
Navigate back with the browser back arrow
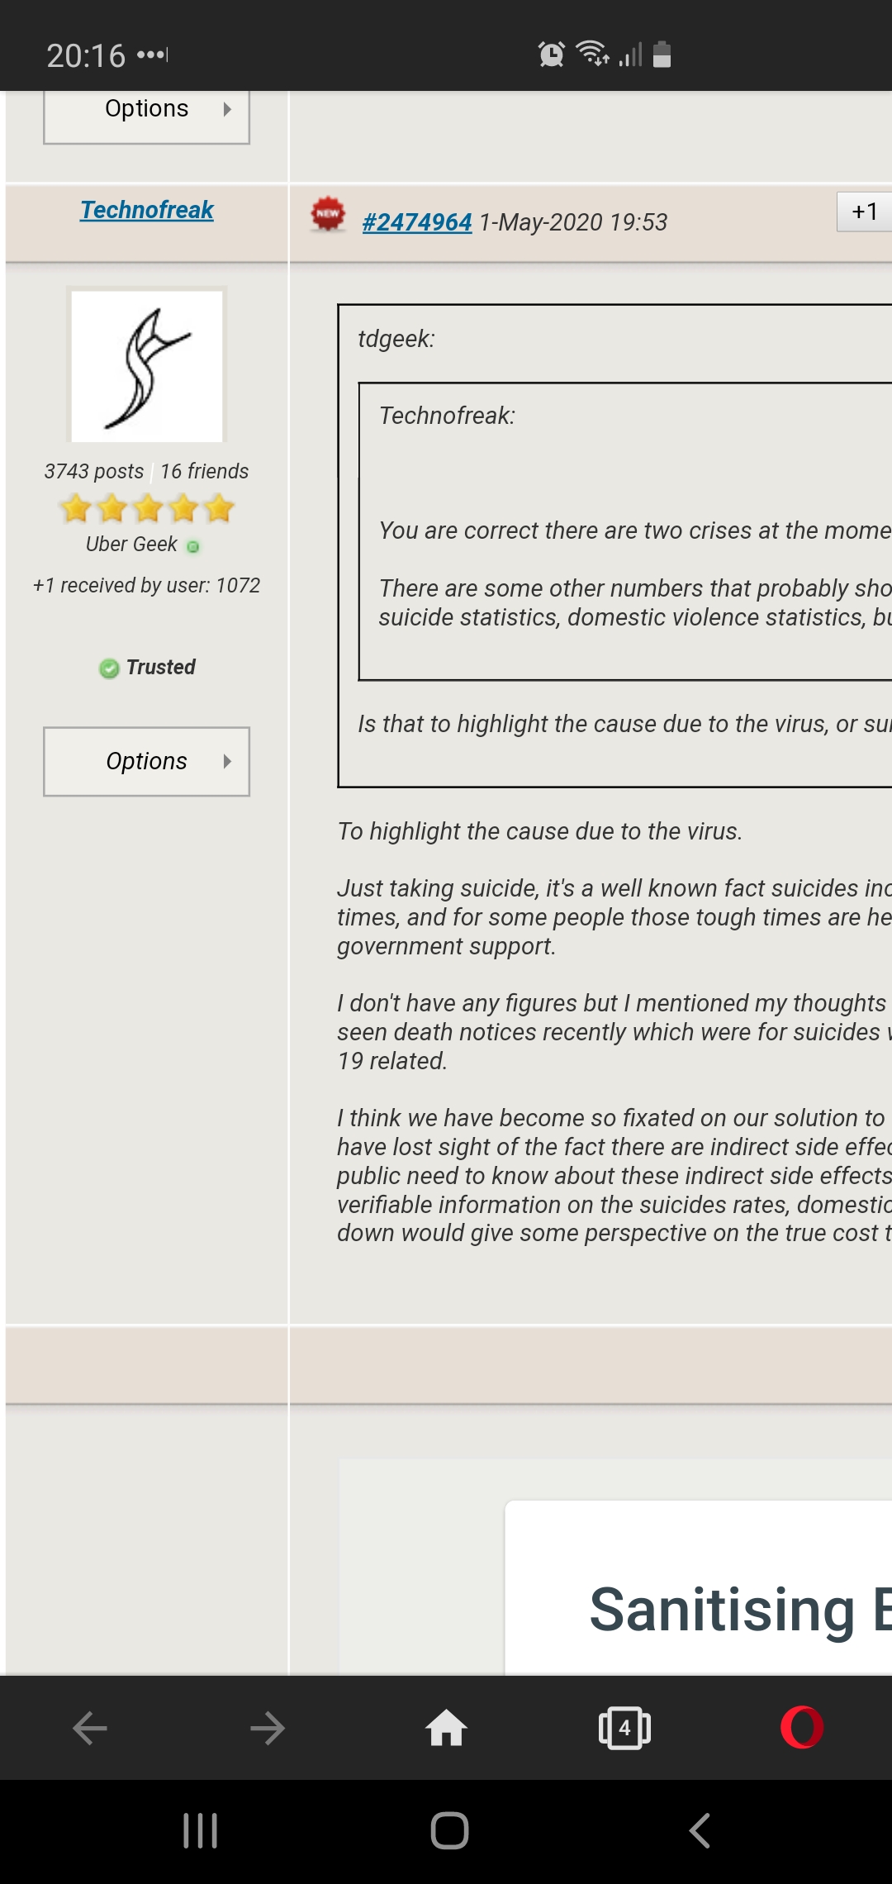click(x=90, y=1727)
